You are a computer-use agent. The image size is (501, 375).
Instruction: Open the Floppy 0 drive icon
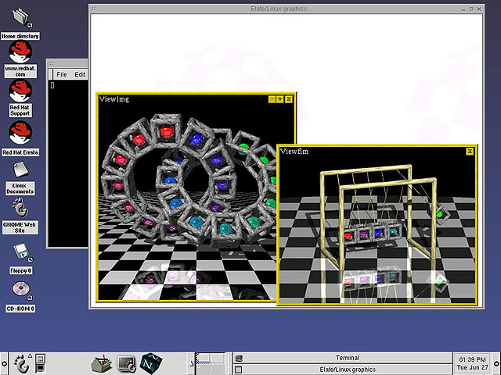pos(20,252)
